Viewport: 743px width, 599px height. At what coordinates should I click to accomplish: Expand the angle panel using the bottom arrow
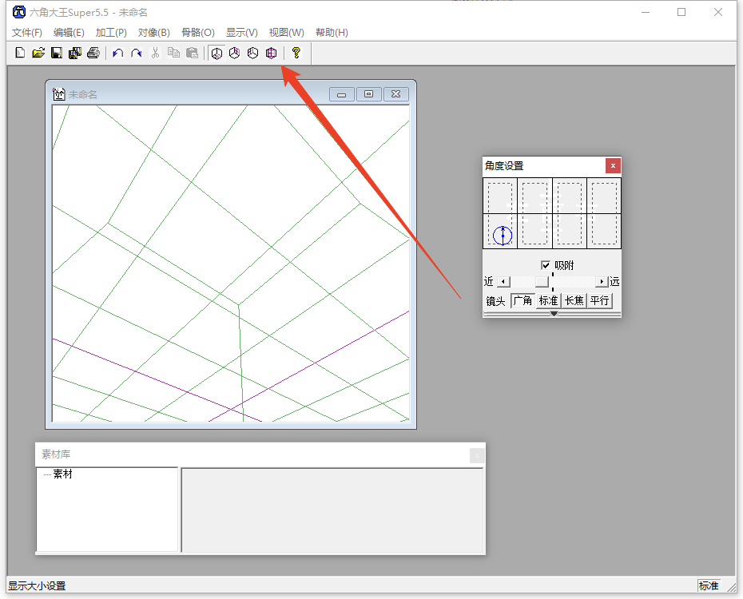pyautogui.click(x=553, y=314)
